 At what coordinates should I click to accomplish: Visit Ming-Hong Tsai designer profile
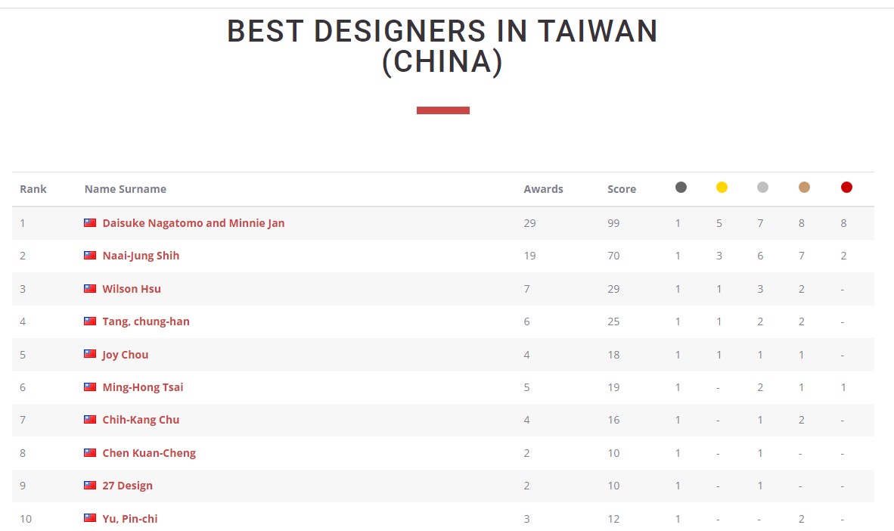(x=143, y=387)
